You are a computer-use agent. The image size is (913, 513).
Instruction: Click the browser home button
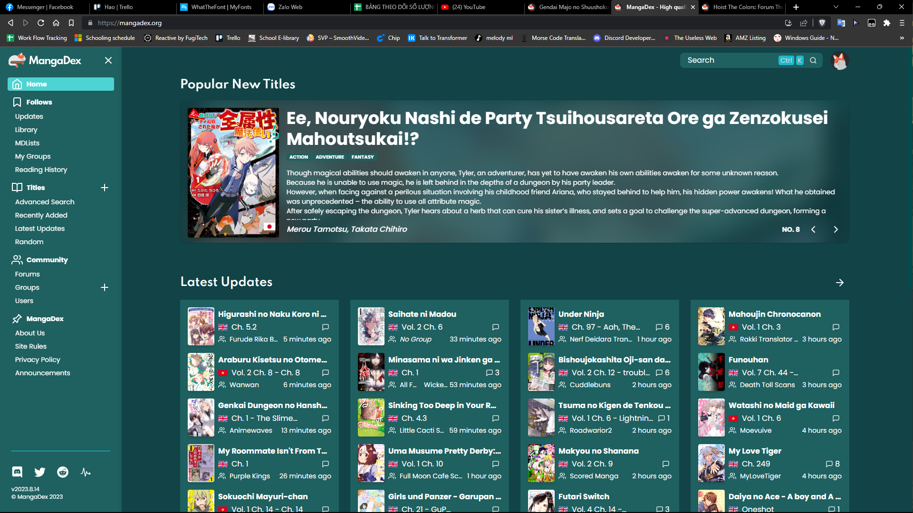coord(56,23)
